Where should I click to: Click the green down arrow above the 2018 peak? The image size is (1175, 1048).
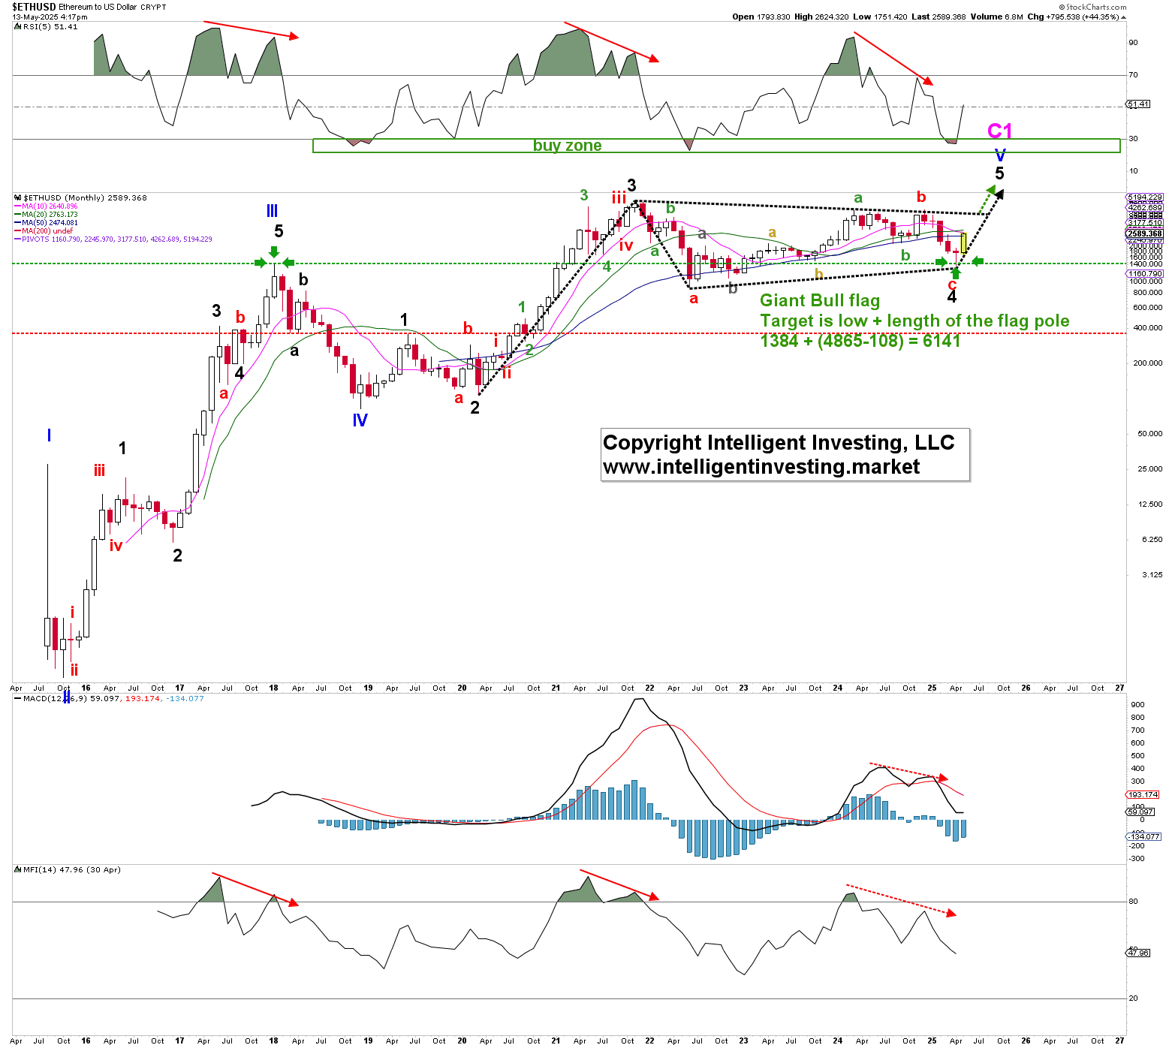274,251
